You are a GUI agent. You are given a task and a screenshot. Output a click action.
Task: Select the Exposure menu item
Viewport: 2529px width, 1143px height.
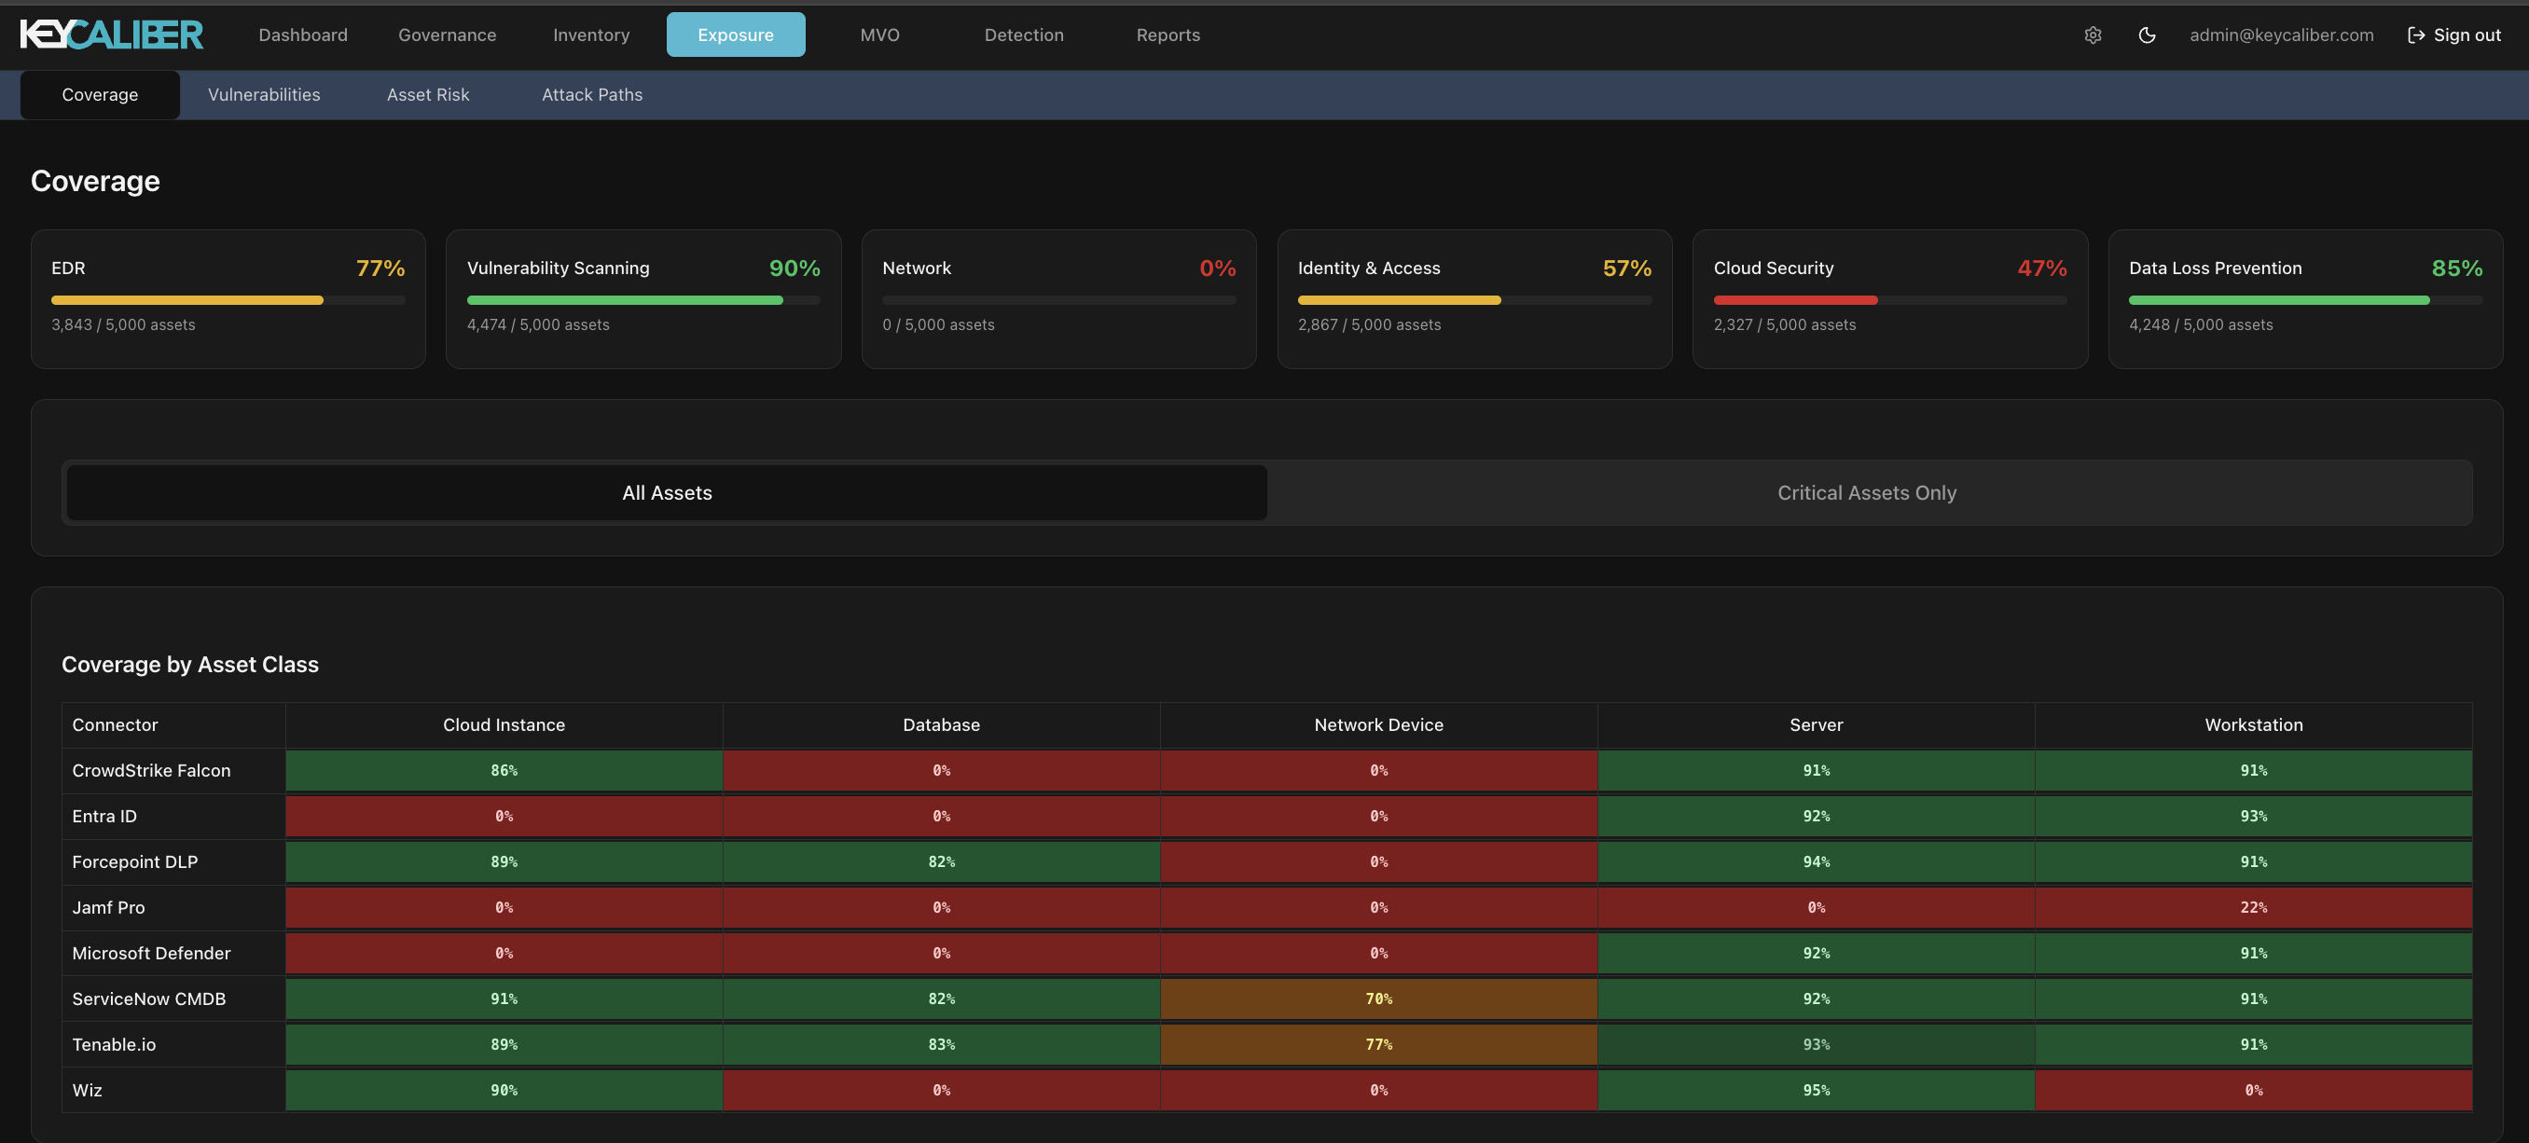[x=736, y=35]
